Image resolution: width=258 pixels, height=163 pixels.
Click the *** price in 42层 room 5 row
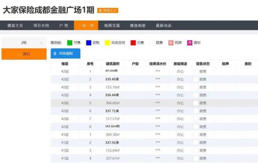(158, 103)
